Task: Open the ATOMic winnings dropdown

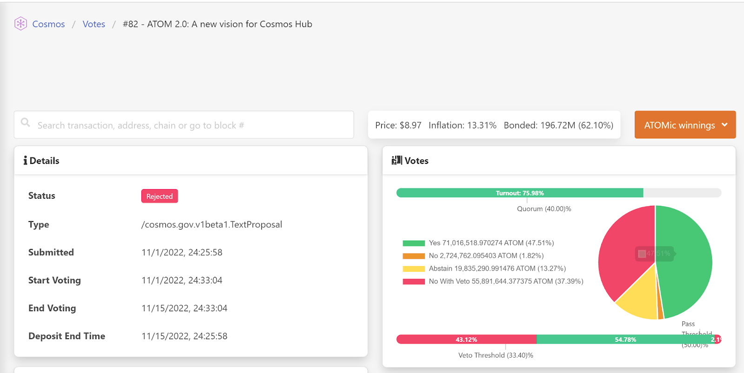Action: pyautogui.click(x=679, y=125)
